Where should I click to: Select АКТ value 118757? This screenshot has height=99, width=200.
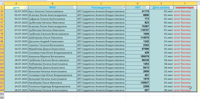pyautogui.click(x=137, y=30)
